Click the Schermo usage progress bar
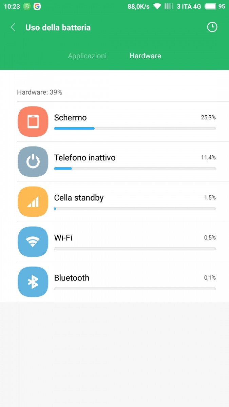The height and width of the screenshot is (407, 229). [x=135, y=129]
